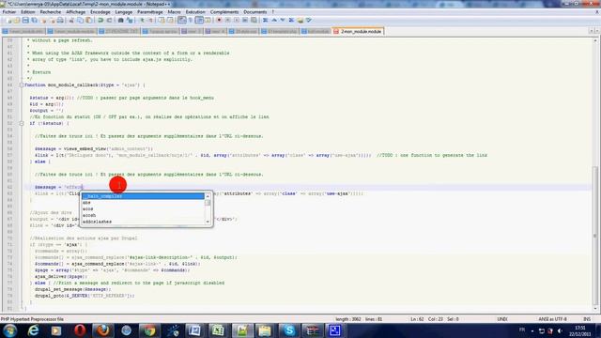Choose acos from autocomplete list
This screenshot has width=601, height=338.
coord(143,208)
